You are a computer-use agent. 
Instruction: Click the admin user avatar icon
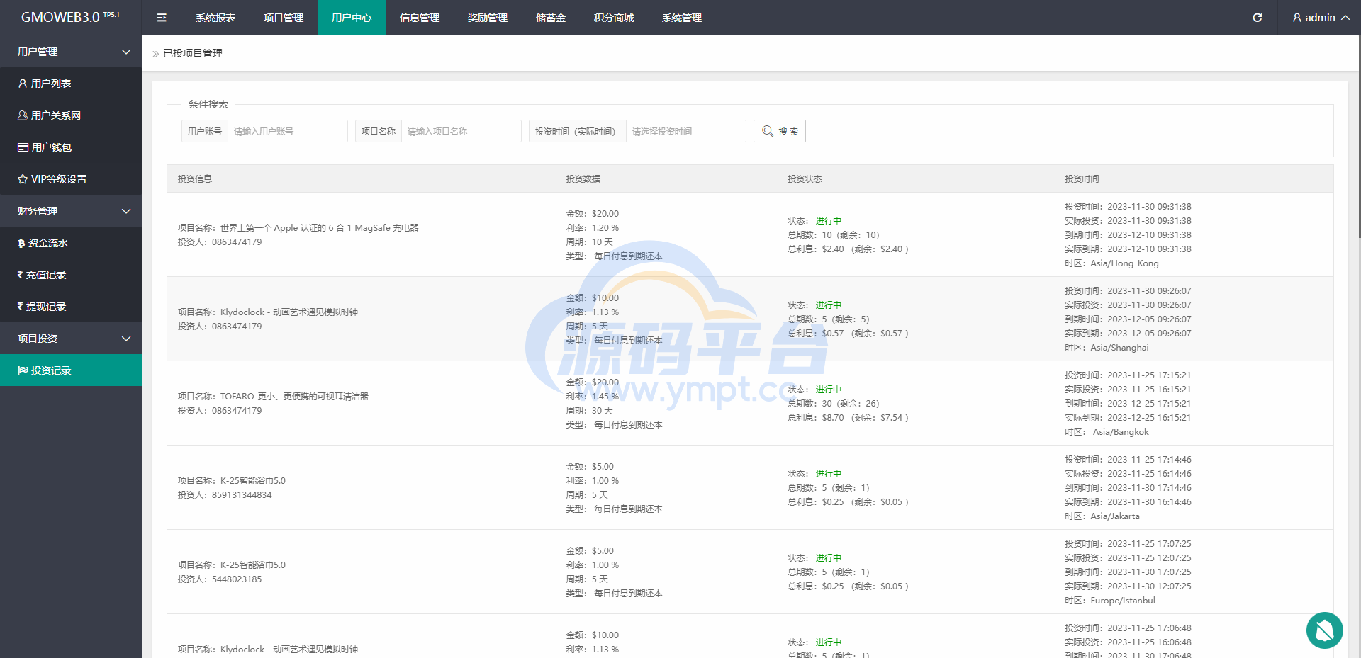tap(1296, 18)
